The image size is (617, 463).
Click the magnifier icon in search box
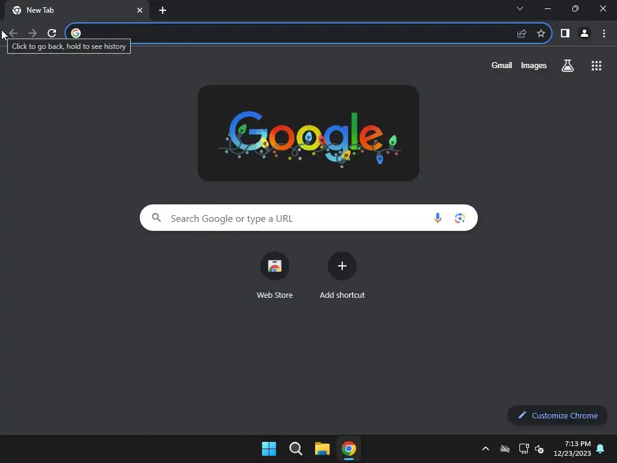pos(156,217)
